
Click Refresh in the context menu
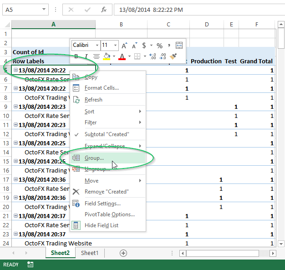click(x=93, y=100)
